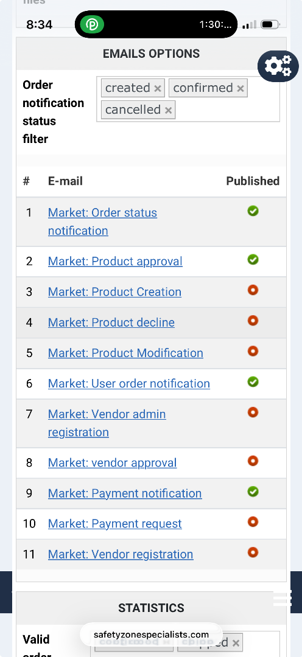Open the hamburger menu icon
Screen dimensions: 302x657
click(x=283, y=598)
